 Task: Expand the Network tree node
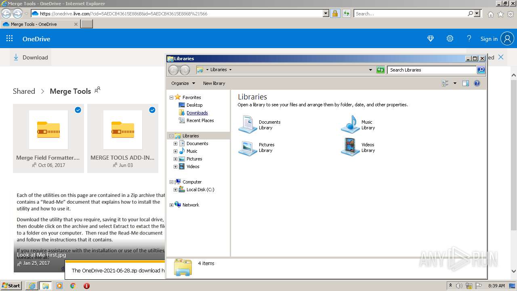[x=171, y=205]
